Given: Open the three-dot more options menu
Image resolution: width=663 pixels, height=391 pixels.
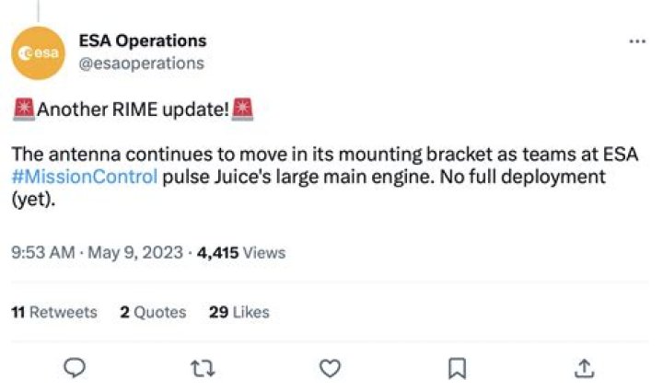Looking at the screenshot, I should tap(636, 42).
